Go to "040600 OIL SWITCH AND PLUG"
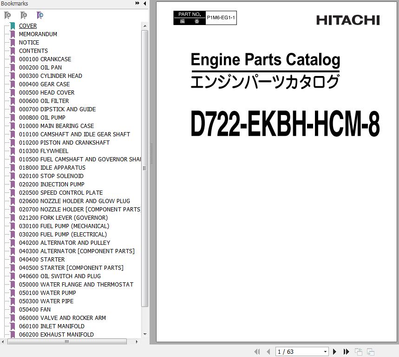 (x=60, y=276)
